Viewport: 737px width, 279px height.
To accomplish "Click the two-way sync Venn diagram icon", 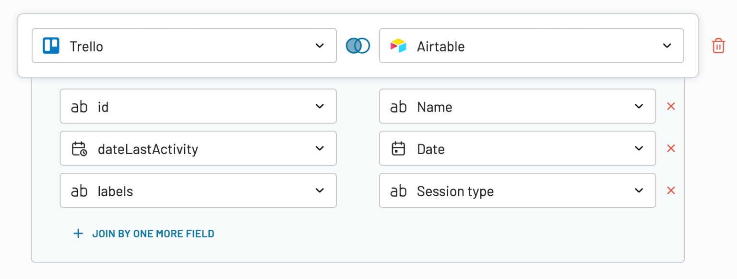I will [357, 45].
